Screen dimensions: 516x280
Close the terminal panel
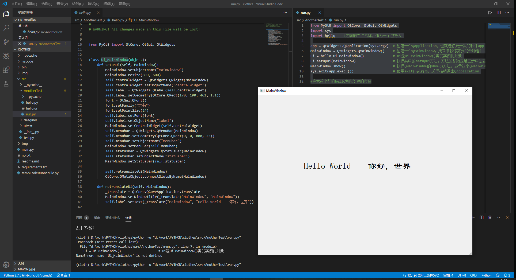click(x=507, y=217)
